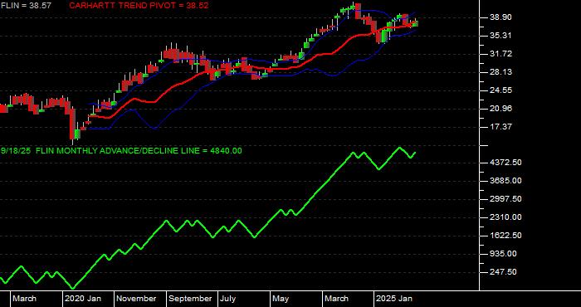Click the 2020 Jan time axis label

coord(83,299)
